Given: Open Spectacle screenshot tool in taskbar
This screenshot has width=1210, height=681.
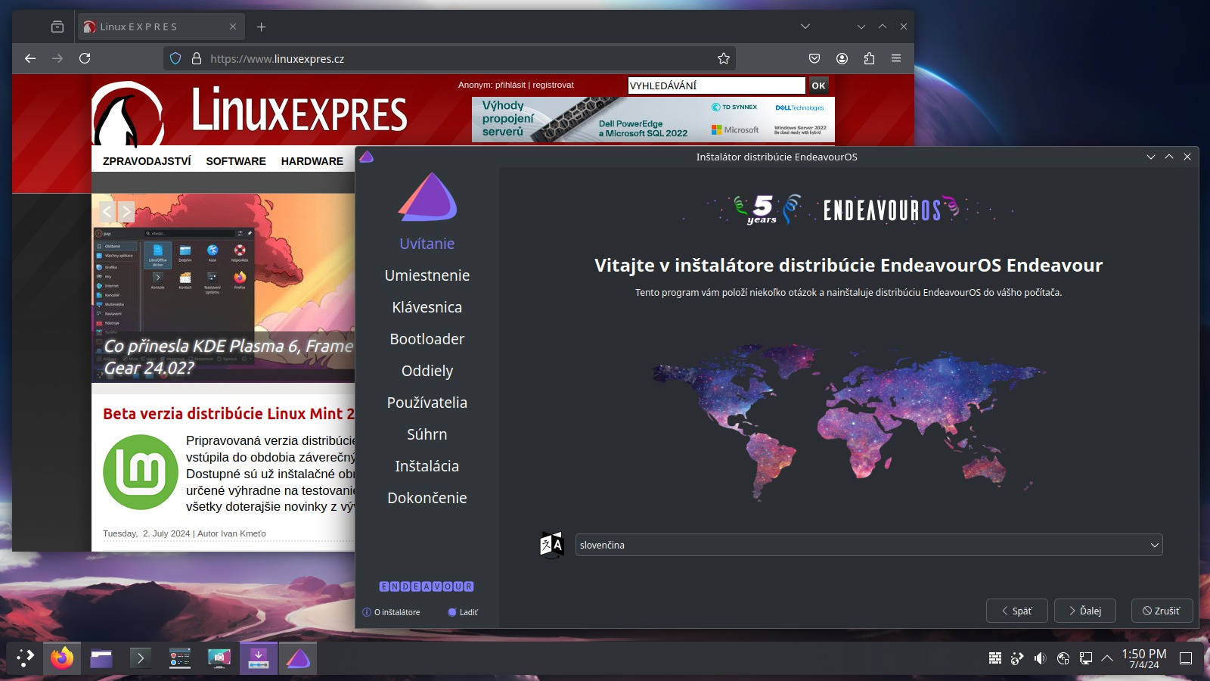Looking at the screenshot, I should [219, 658].
